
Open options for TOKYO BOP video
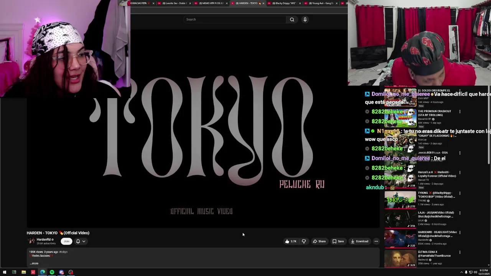click(460, 193)
